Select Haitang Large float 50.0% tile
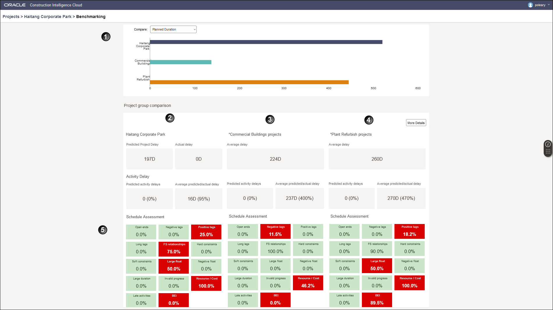This screenshot has width=553, height=310. 174,266
